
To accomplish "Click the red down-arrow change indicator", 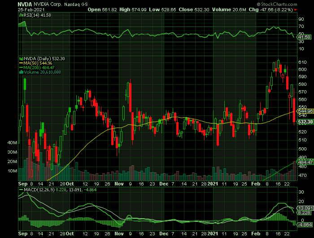I will (295, 10).
